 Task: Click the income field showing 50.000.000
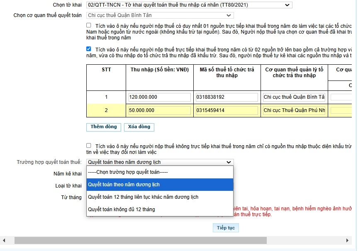(x=159, y=110)
